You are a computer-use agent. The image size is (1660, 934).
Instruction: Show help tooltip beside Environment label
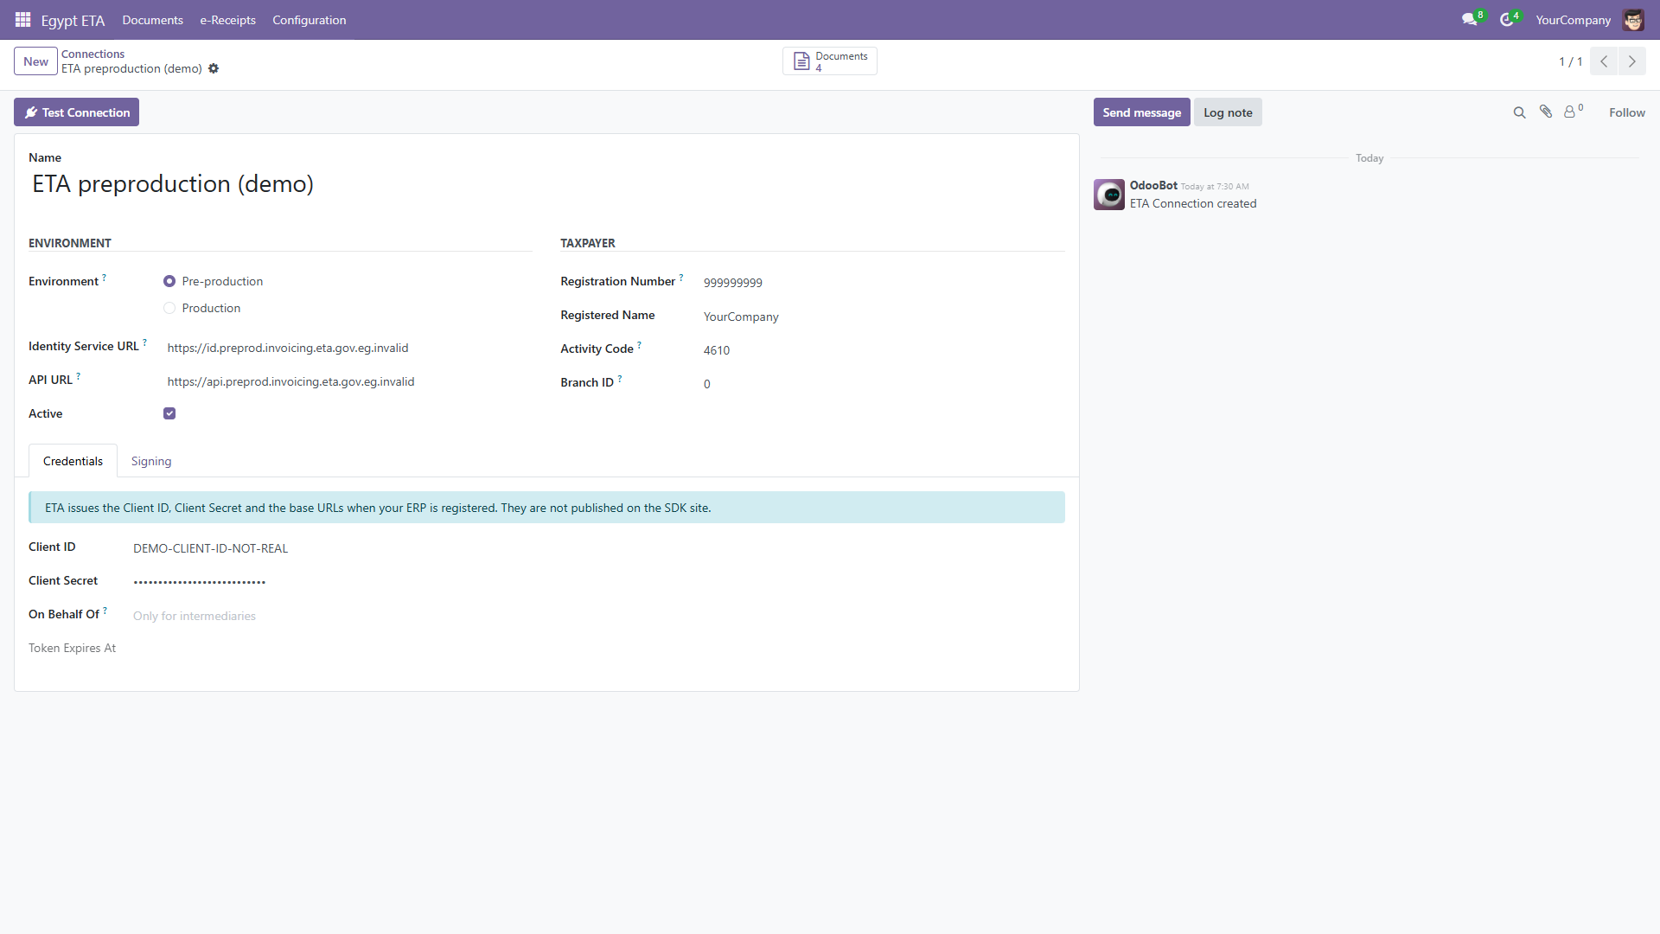click(x=105, y=278)
